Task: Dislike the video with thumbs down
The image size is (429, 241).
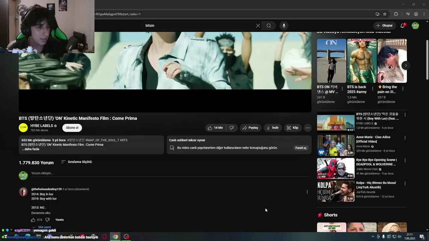Action: 231,128
